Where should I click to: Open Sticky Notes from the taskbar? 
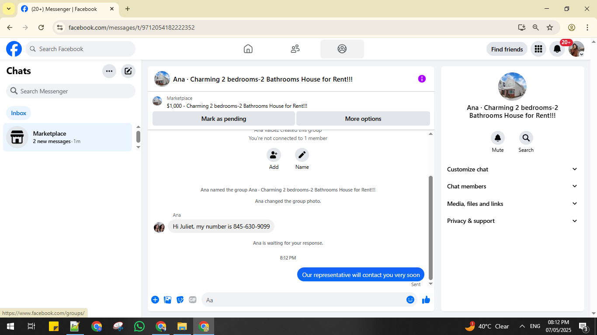pos(54,326)
